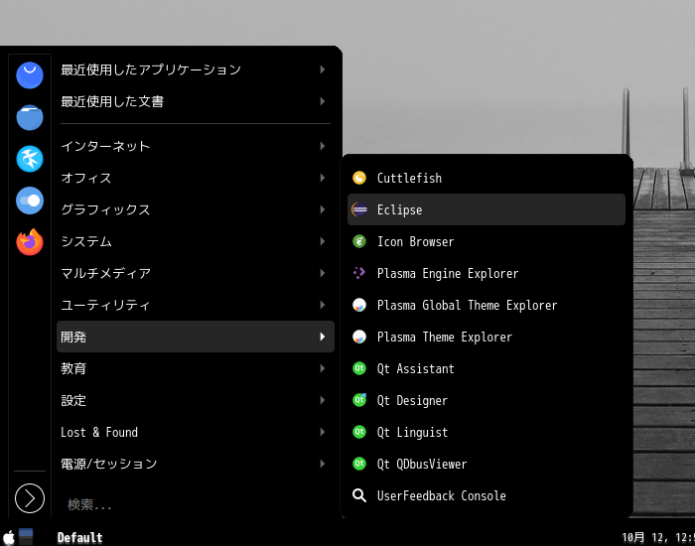This screenshot has height=546, width=695.
Task: Open the blue folder file manager icon
Action: tap(30, 117)
